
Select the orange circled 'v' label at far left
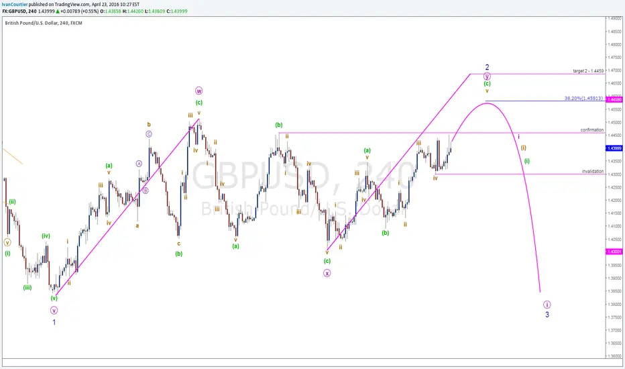point(7,243)
